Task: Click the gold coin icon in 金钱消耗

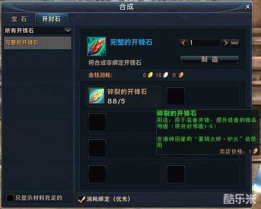Action: [x=150, y=75]
